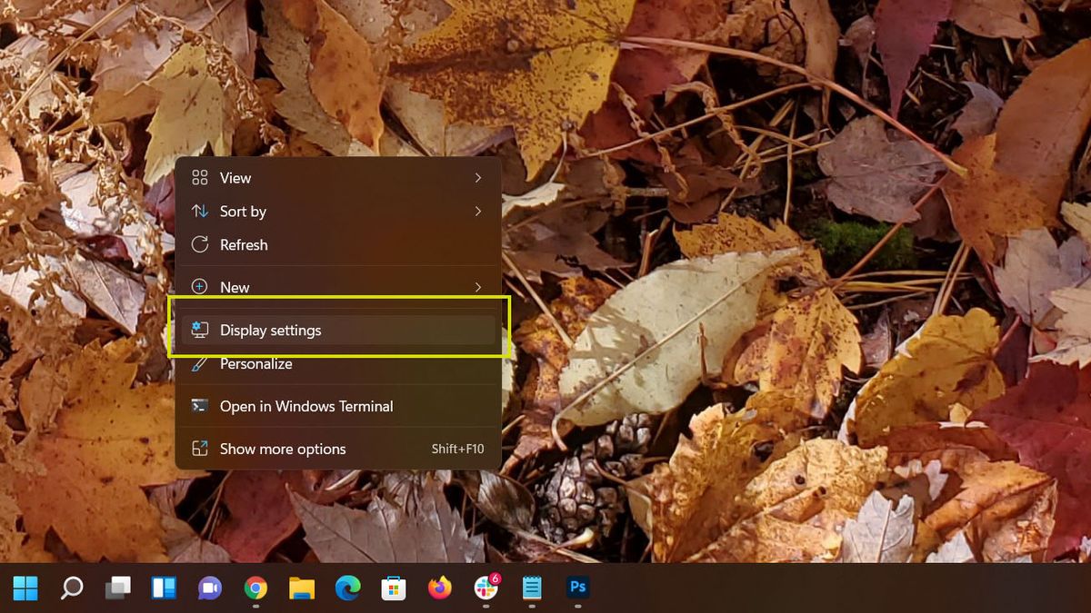This screenshot has height=613, width=1091.
Task: Open Task View from taskbar
Action: (x=118, y=588)
